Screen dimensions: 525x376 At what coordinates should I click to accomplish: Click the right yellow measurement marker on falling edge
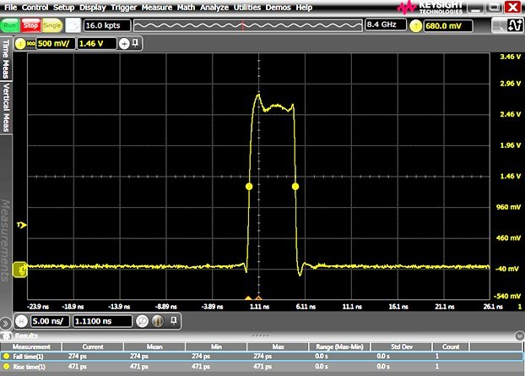[295, 187]
